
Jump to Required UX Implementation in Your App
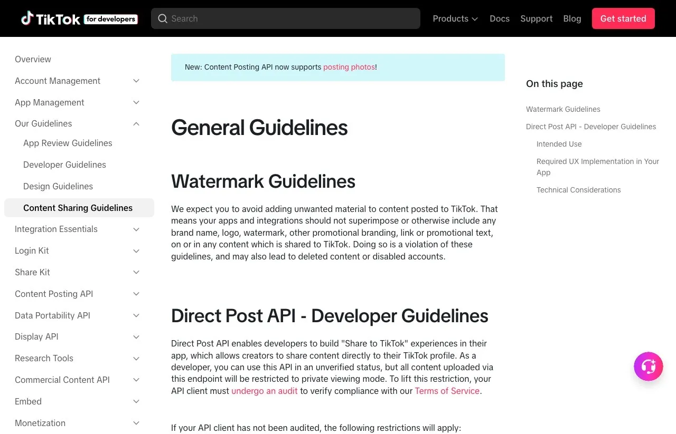click(598, 167)
